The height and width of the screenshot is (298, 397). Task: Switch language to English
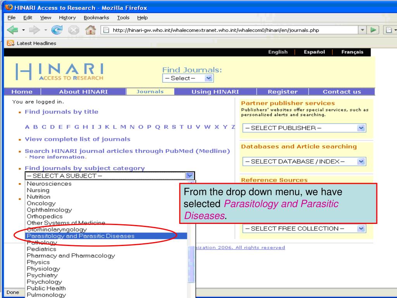click(x=278, y=52)
